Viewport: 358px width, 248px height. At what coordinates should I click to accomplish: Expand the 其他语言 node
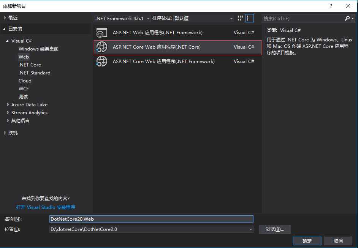pos(8,120)
